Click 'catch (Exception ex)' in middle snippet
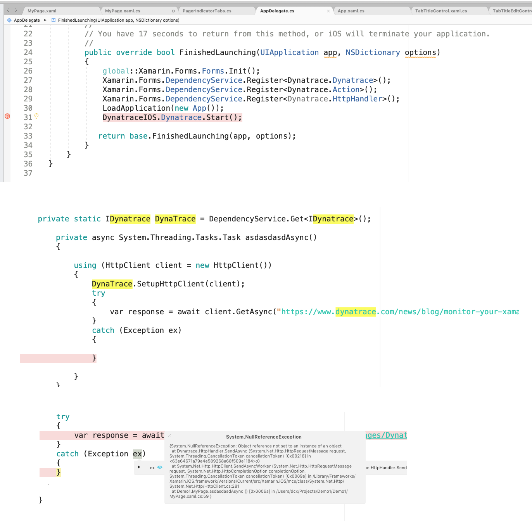Image resolution: width=532 pixels, height=521 pixels. 137,331
